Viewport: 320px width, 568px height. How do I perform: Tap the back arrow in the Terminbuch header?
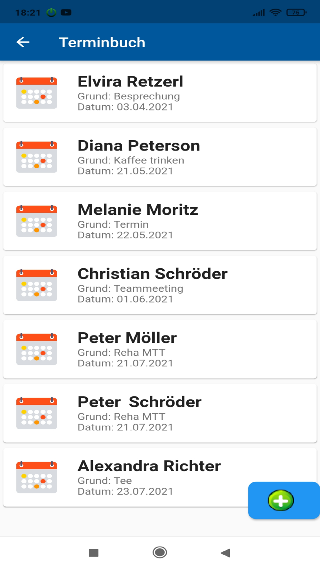(23, 42)
